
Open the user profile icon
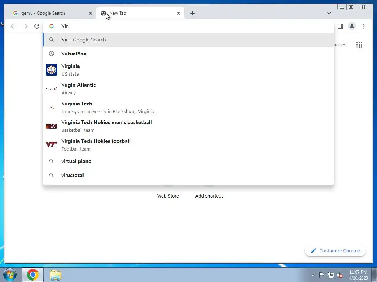(x=352, y=26)
